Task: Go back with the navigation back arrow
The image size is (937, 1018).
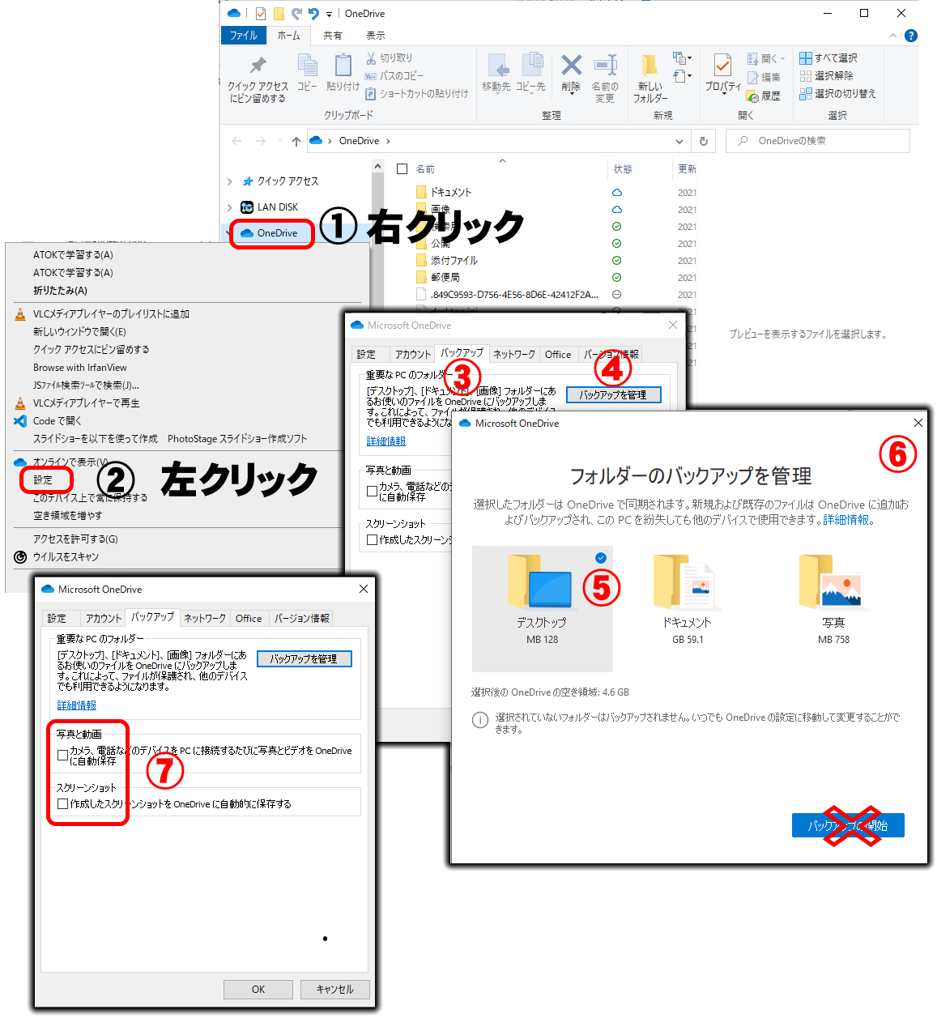Action: [236, 141]
